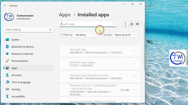Viewport: 188px width, 105px height.
Task: Maximize the Settings window
Action: pyautogui.click(x=132, y=4)
